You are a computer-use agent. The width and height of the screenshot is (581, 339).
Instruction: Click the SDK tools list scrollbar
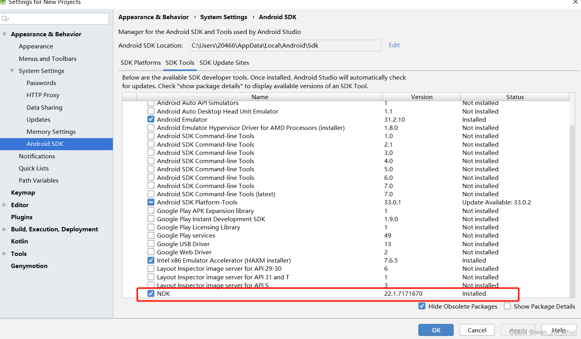[572, 211]
